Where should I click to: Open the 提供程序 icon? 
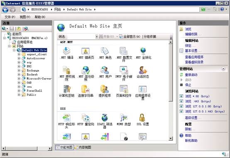coord(105,91)
